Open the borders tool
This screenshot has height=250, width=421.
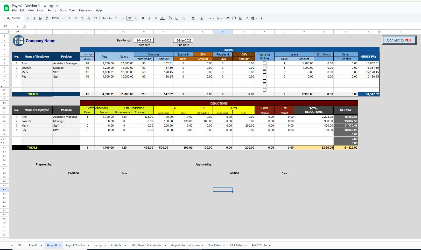(177, 18)
